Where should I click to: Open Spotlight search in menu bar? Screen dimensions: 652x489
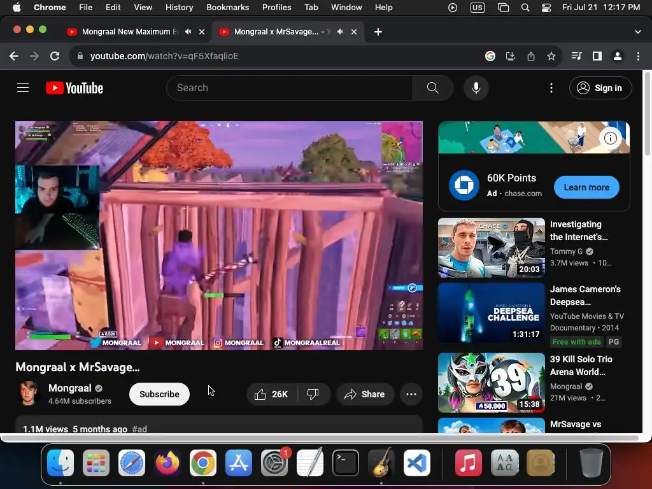click(x=525, y=8)
